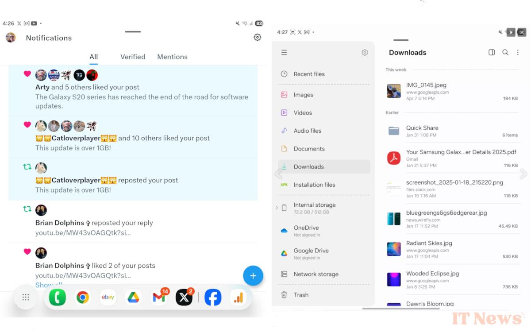This screenshot has height=332, width=531.
Task: Open Trash in My Files sidebar
Action: (324, 295)
